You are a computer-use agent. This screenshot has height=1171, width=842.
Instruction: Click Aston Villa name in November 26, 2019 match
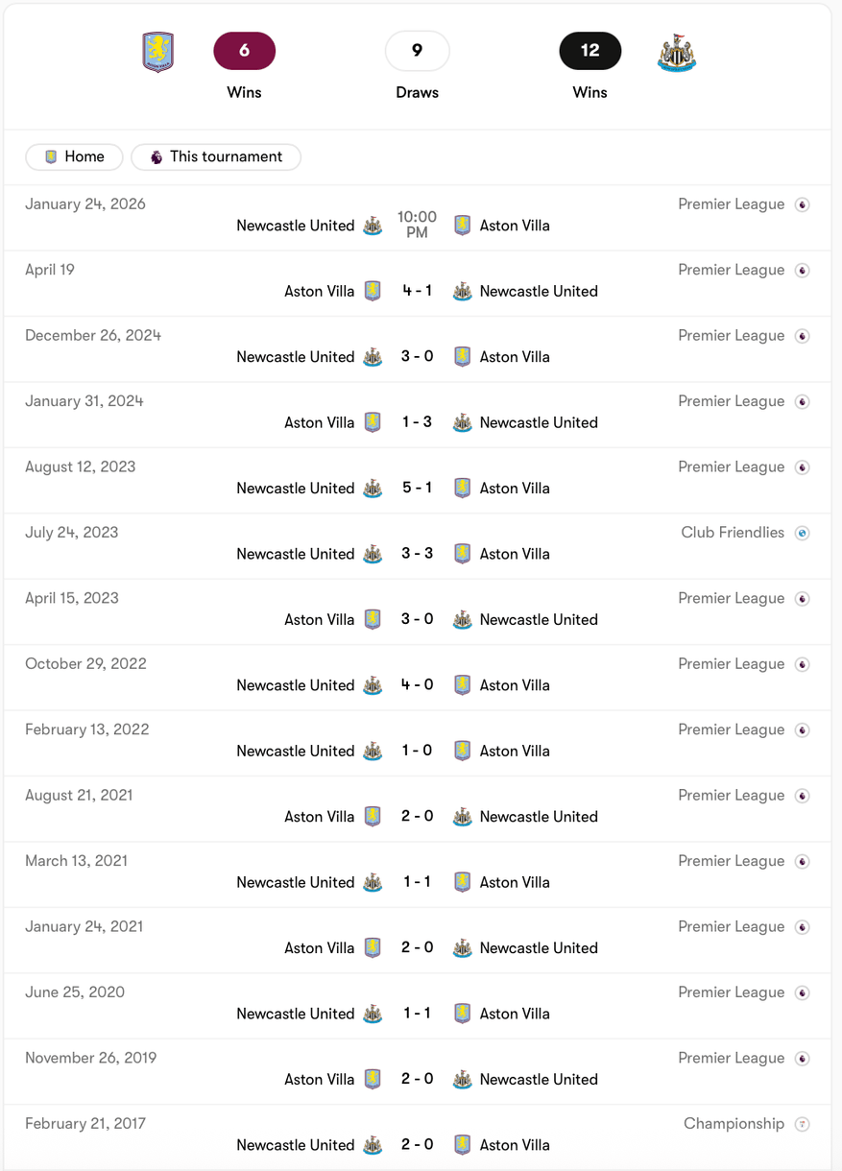(x=320, y=1079)
